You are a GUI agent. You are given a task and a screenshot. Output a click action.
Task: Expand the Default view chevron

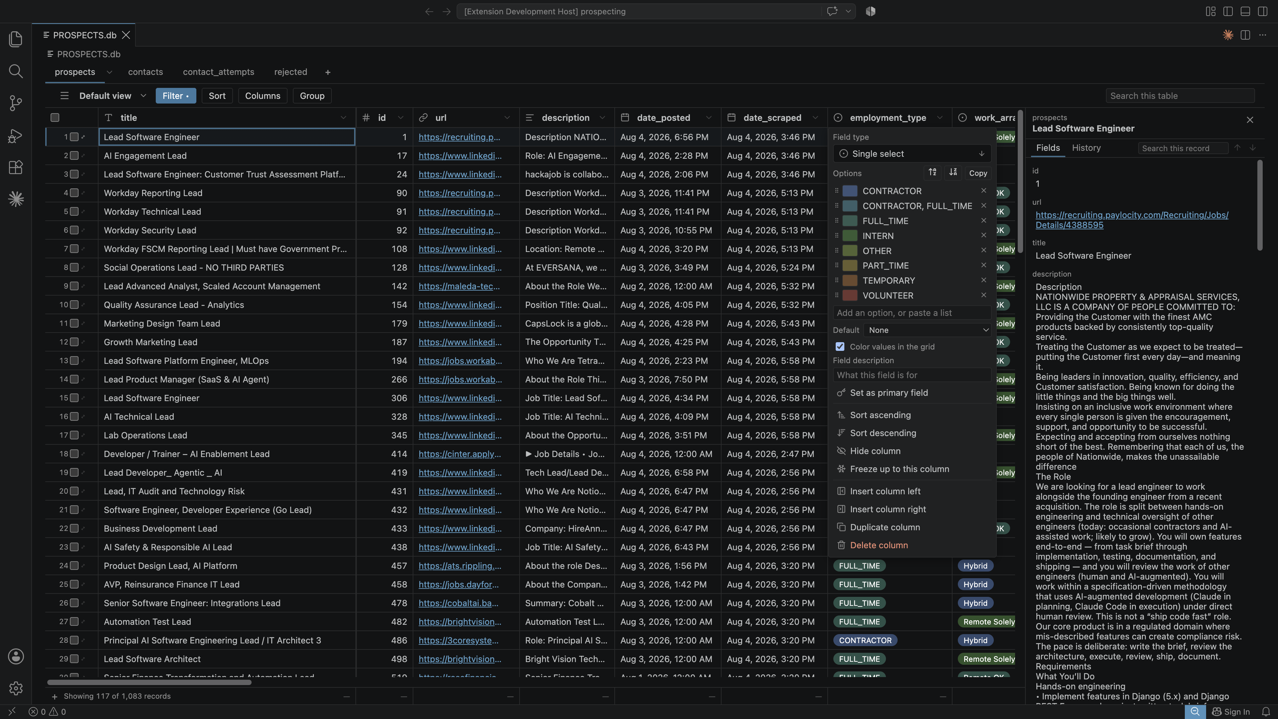[x=143, y=96]
